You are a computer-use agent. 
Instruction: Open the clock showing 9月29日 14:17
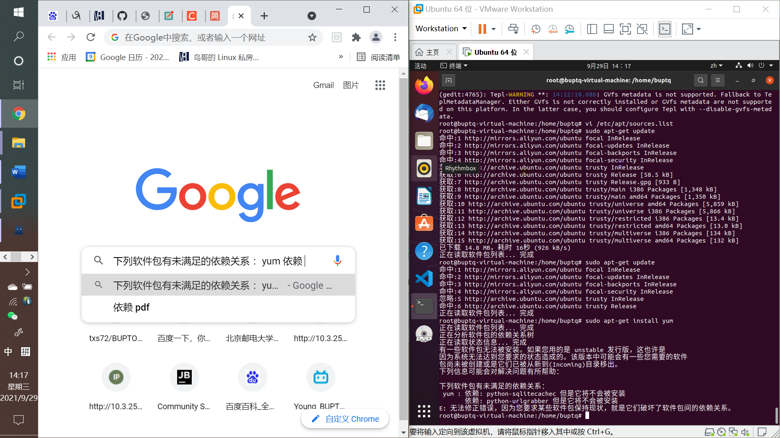click(609, 66)
